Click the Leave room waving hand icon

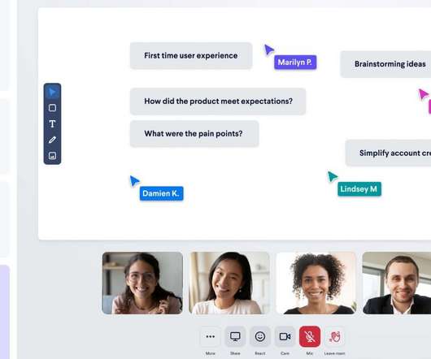(x=335, y=336)
